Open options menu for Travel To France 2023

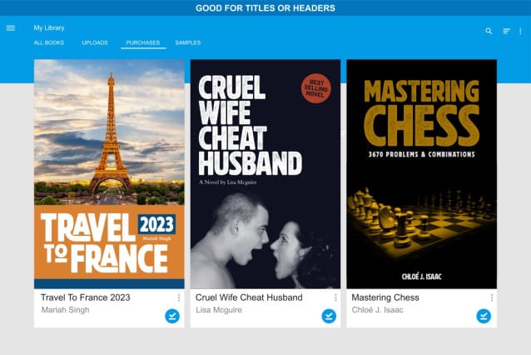pos(178,297)
